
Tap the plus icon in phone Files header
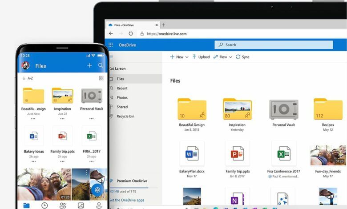tap(89, 65)
